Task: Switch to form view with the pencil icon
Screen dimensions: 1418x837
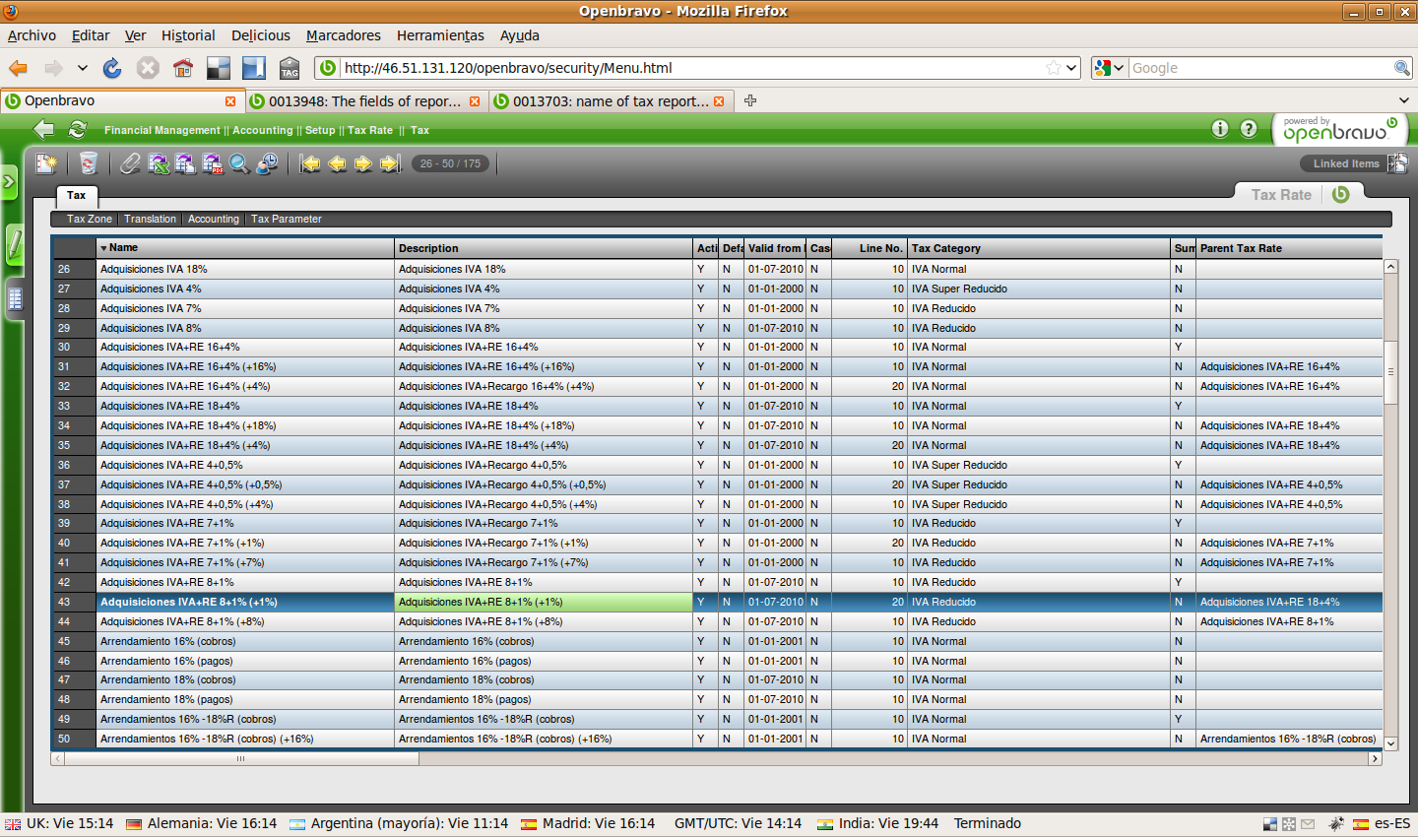Action: [15, 244]
